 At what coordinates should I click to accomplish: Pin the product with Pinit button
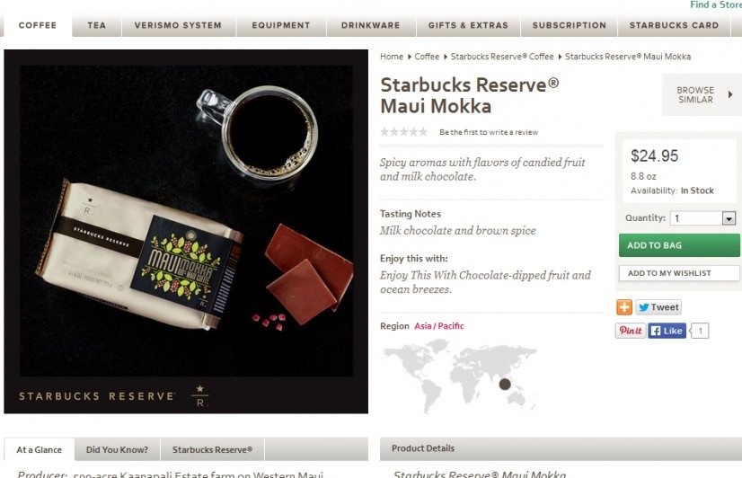[631, 331]
